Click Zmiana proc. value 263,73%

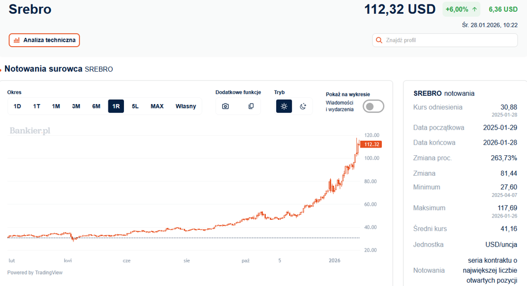click(x=504, y=158)
